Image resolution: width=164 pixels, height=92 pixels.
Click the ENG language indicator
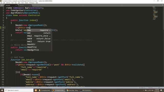152,90
